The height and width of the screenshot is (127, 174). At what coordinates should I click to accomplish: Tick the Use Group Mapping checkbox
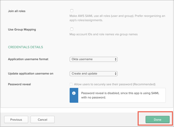72,29
